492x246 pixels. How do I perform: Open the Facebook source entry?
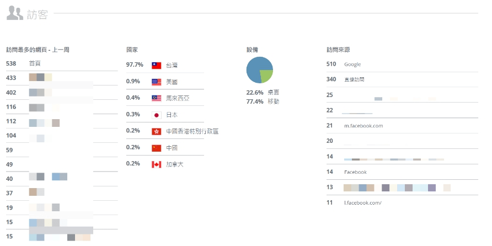coord(355,172)
